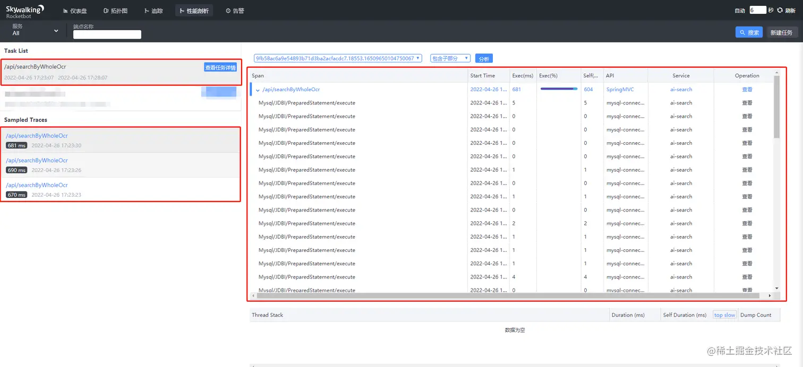Collapse the /api/searchByWholeOcr span row
Viewport: 803px width, 367px height.
[258, 90]
